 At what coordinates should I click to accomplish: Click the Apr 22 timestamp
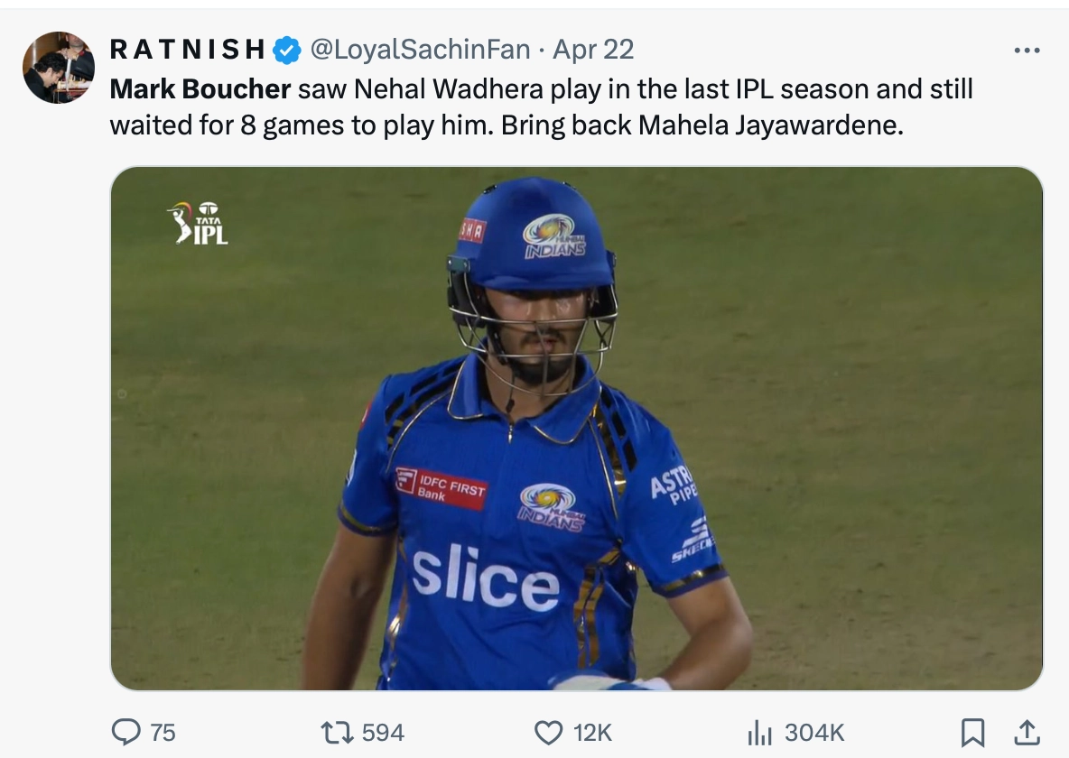pyautogui.click(x=593, y=50)
